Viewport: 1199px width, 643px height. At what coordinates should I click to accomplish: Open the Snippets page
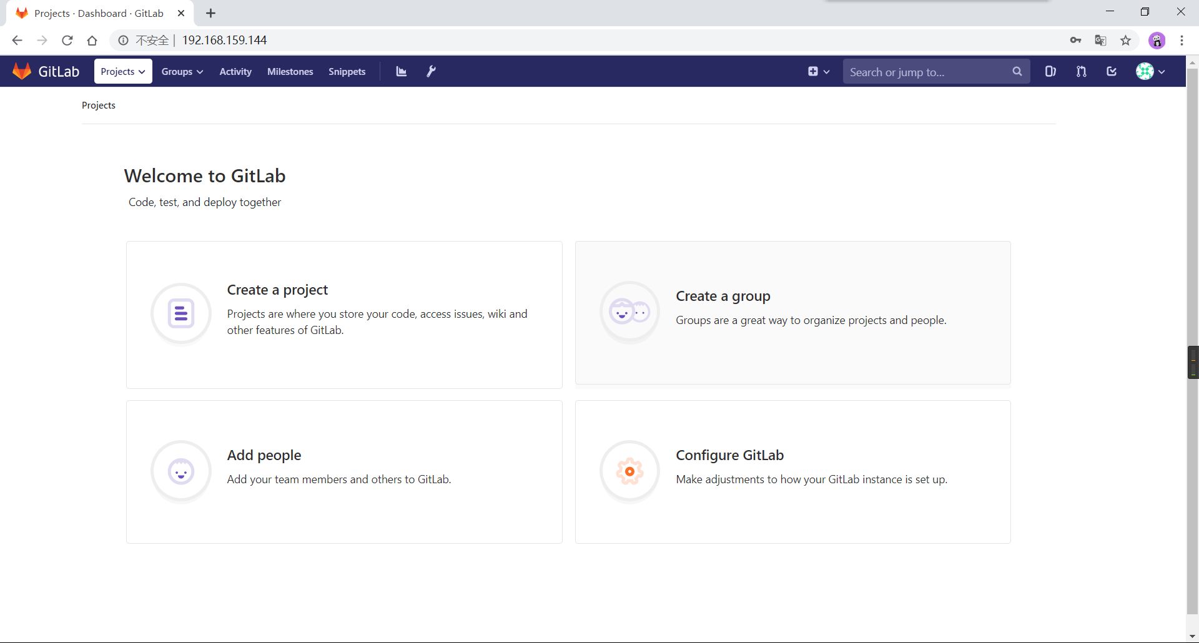tap(347, 72)
